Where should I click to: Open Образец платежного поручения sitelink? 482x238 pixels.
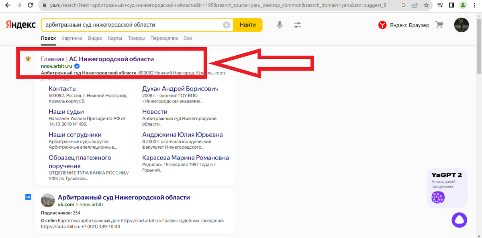tap(80, 162)
